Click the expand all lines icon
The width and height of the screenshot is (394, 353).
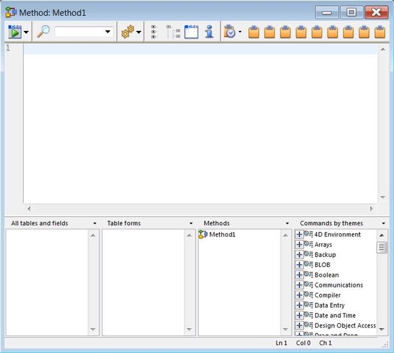pos(155,32)
